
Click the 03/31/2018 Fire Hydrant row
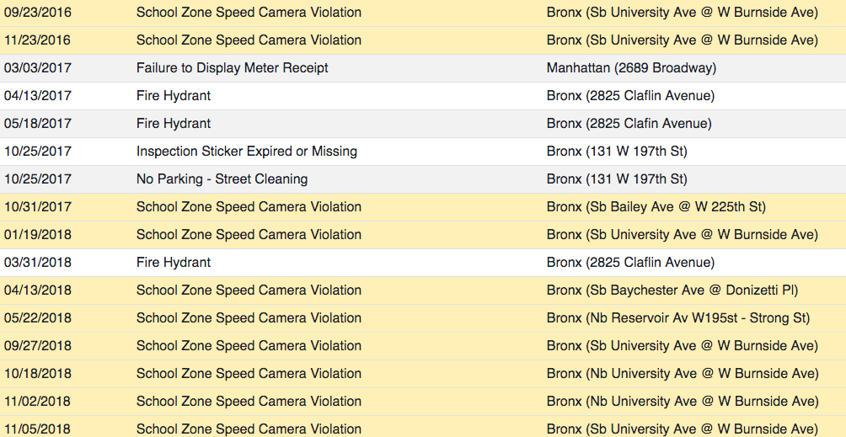423,263
